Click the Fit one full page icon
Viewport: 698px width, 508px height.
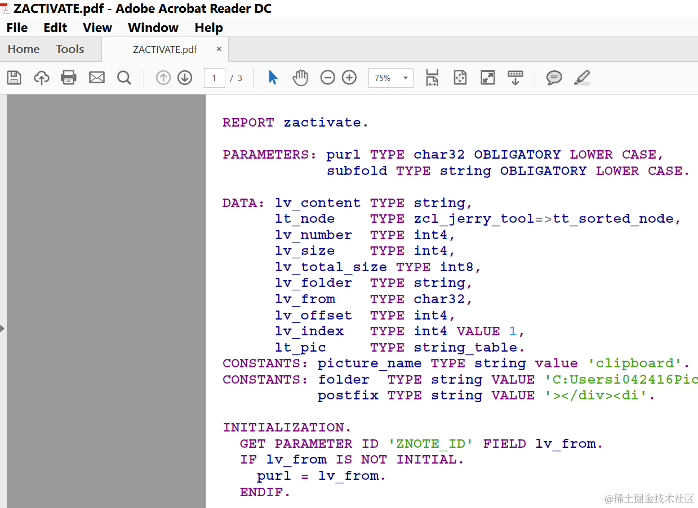pos(460,78)
